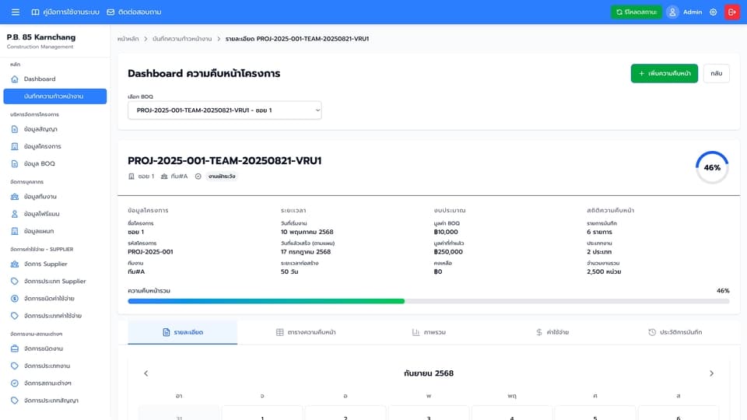Open settings gear icon in header
This screenshot has width=747, height=420.
[x=714, y=12]
